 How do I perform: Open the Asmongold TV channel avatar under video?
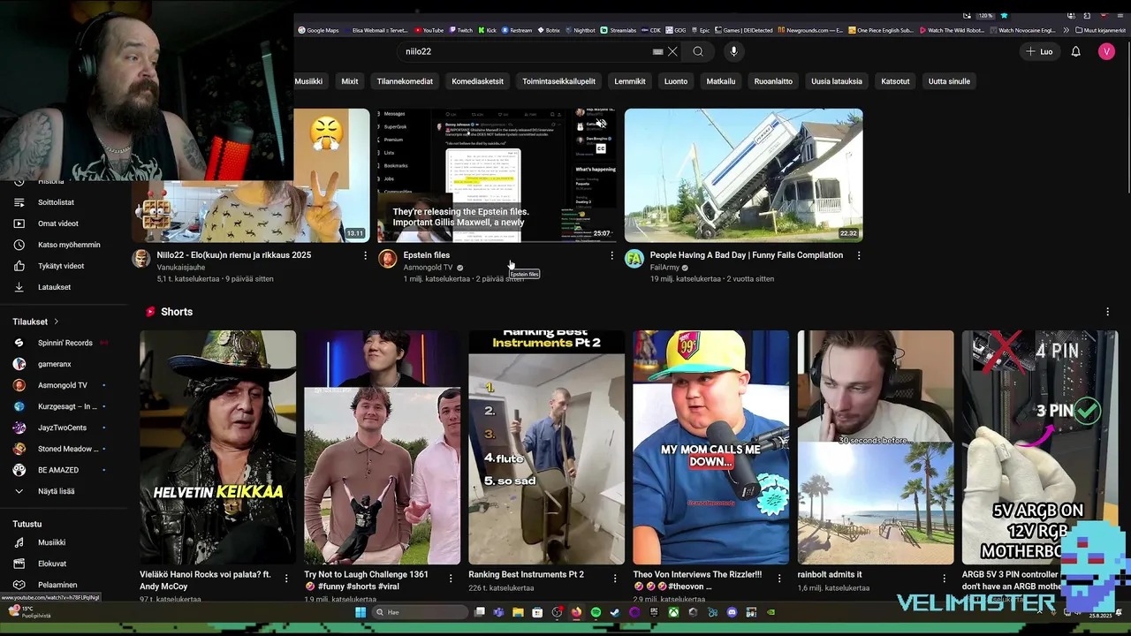pyautogui.click(x=387, y=258)
